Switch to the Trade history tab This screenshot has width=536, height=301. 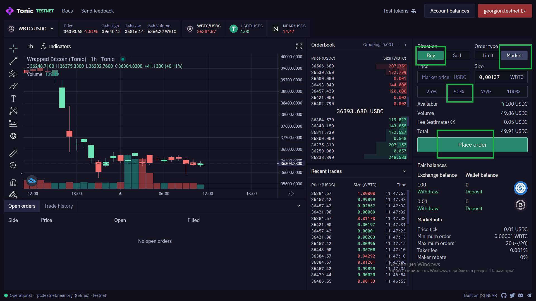58,206
